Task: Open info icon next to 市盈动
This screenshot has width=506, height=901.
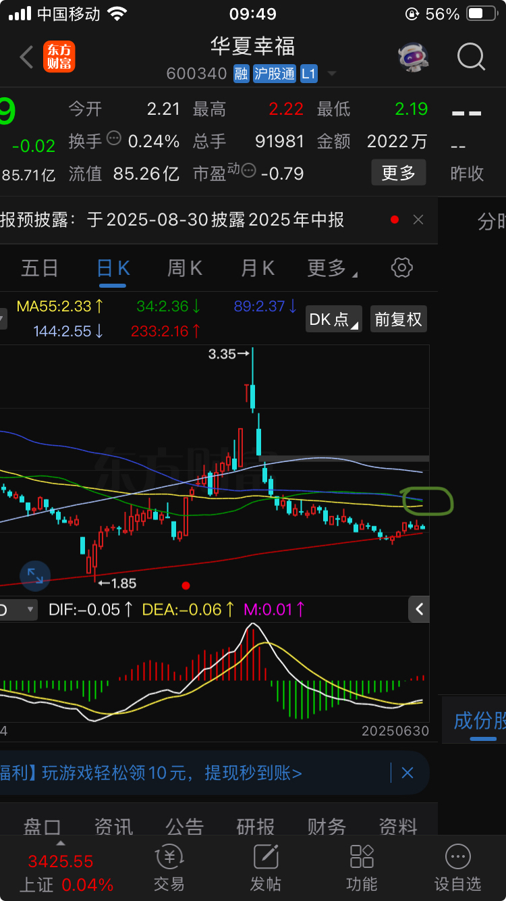Action: click(x=248, y=170)
